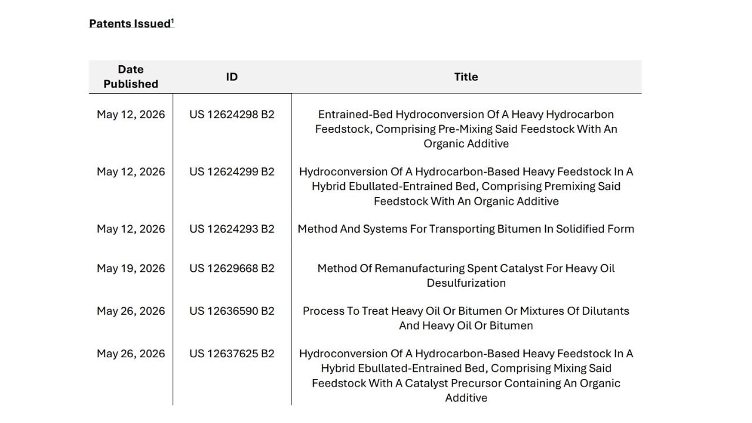Select the Remanufacturing Spent Catalyst title
Image resolution: width=752 pixels, height=423 pixels.
(x=466, y=276)
